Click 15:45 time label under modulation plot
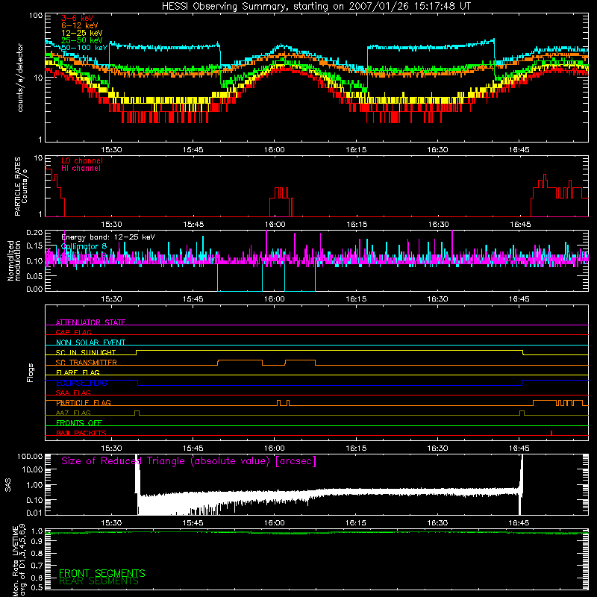The height and width of the screenshot is (597, 597). coord(193,299)
